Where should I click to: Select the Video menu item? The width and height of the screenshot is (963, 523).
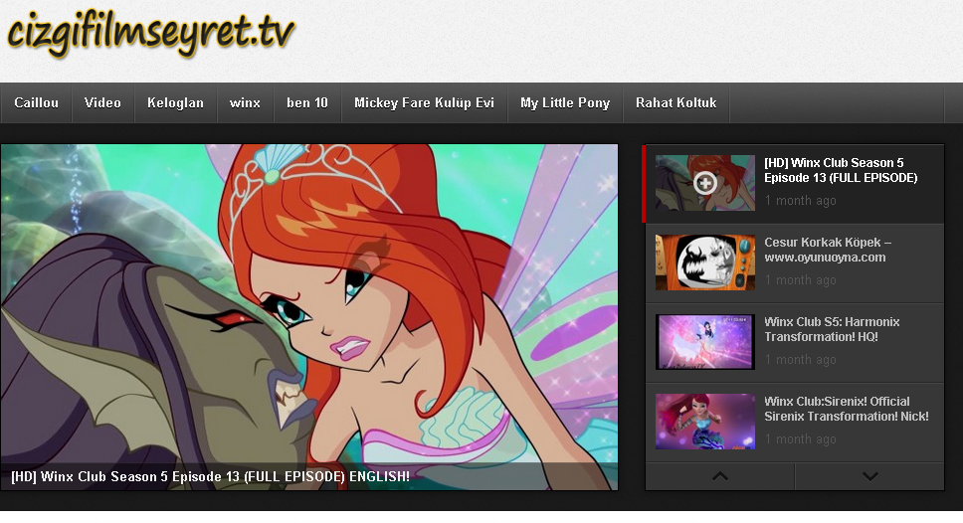[102, 103]
